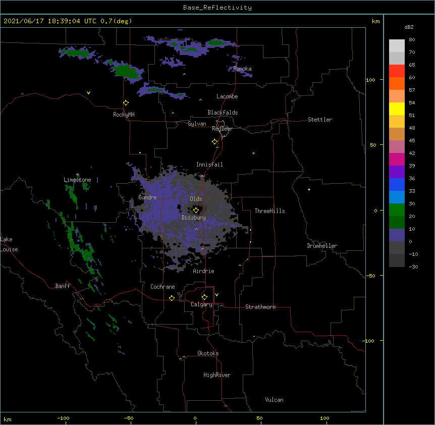
Task: Click the Olds town label
Action: pyautogui.click(x=196, y=199)
